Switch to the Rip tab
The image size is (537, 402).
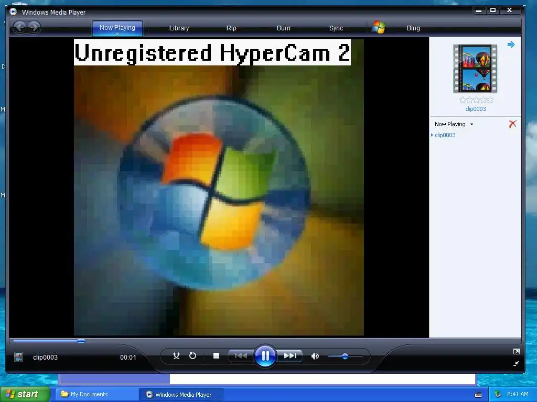point(231,28)
